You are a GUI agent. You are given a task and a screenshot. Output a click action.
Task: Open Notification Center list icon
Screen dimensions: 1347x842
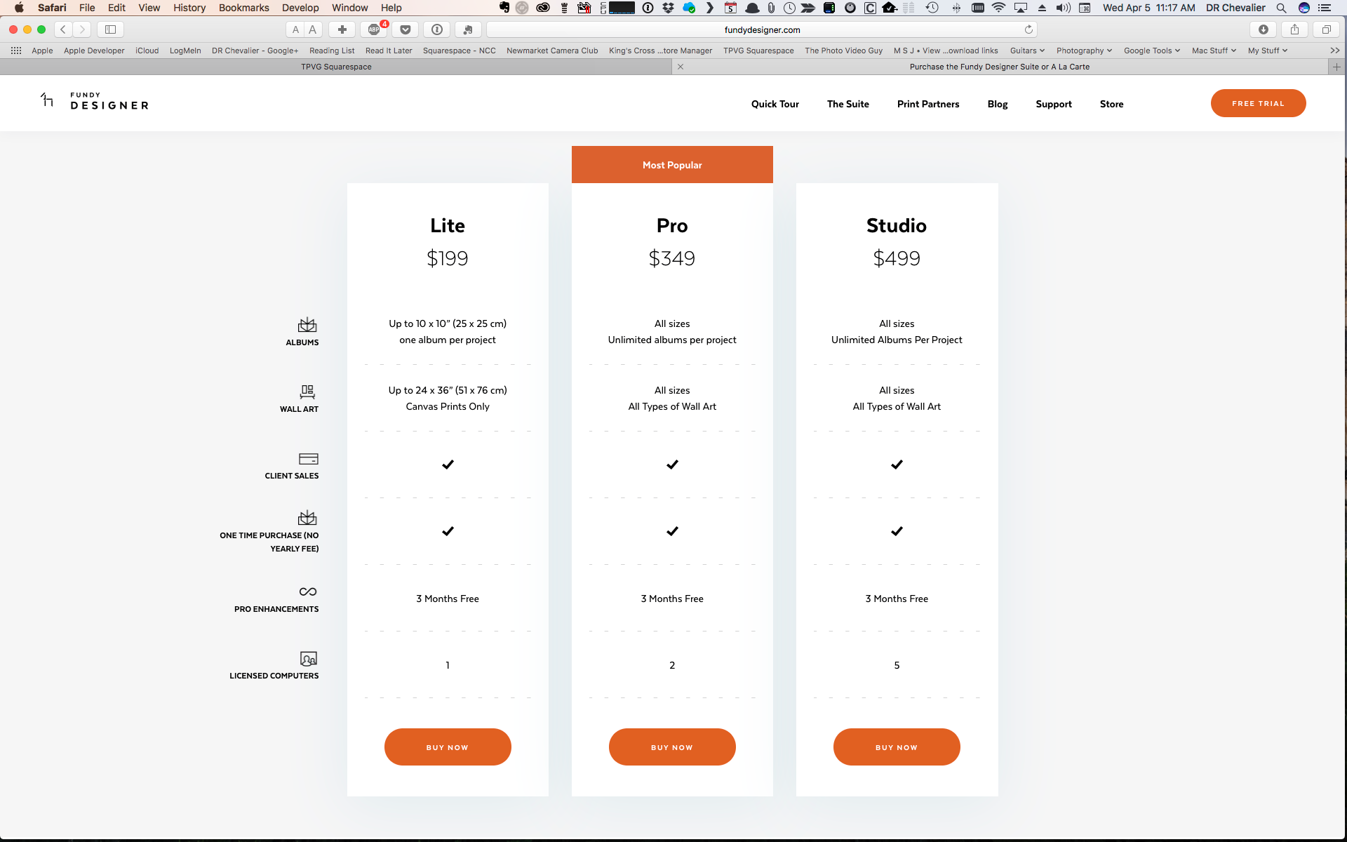[1325, 8]
